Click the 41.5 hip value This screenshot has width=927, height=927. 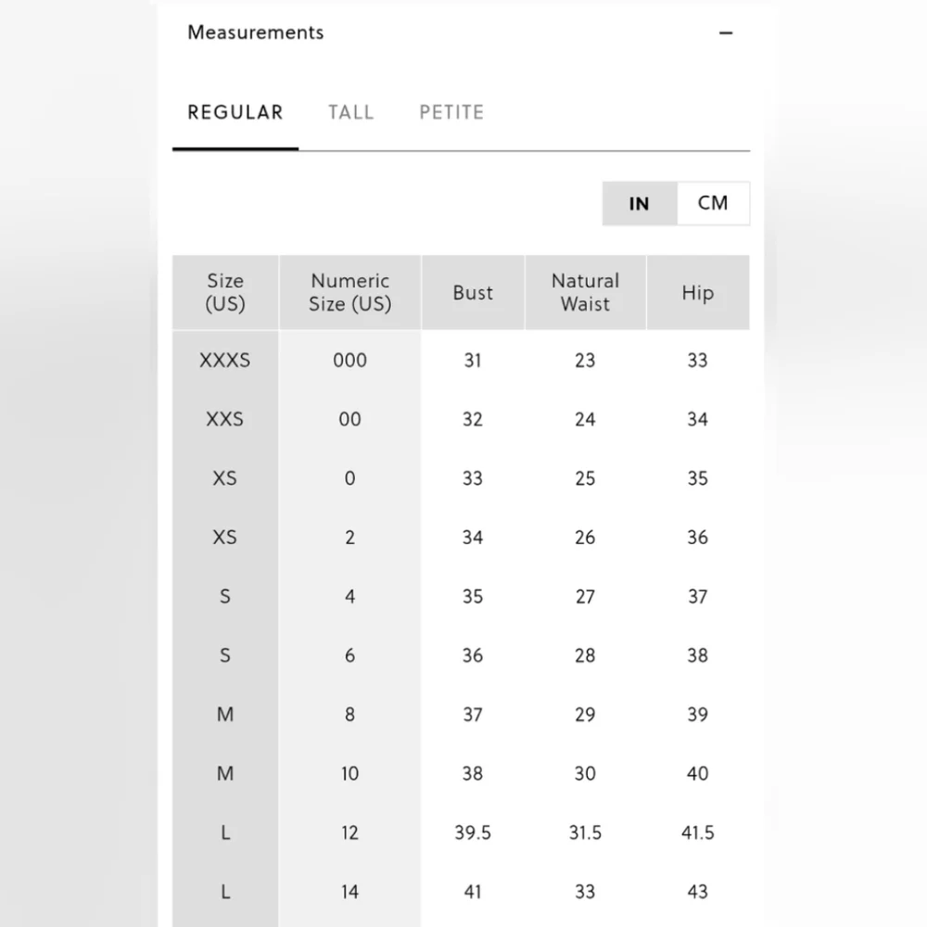pyautogui.click(x=698, y=832)
